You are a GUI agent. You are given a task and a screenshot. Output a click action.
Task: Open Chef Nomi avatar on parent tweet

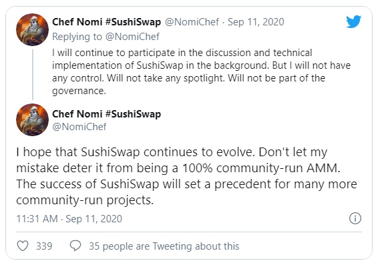coord(32,29)
